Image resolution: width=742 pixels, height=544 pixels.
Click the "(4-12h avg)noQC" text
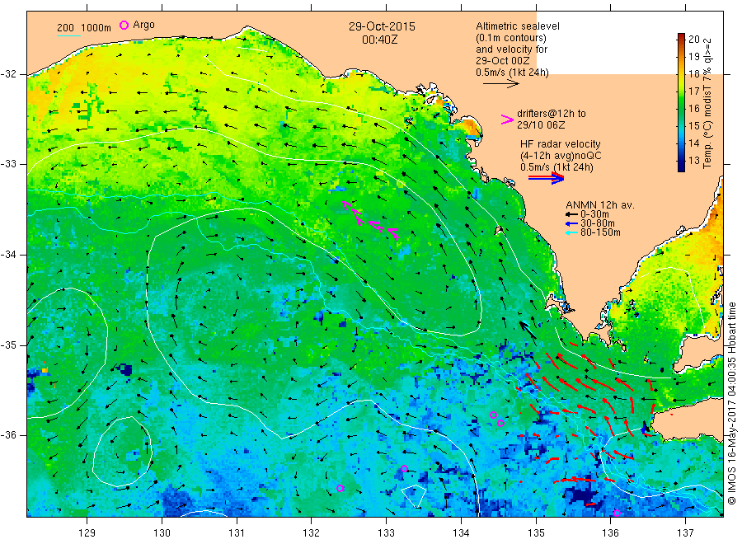click(x=561, y=156)
